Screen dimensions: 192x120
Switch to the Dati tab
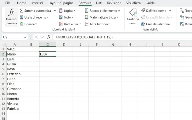click(x=99, y=3)
